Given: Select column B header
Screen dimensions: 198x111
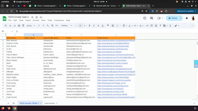Looking at the screenshot, I should click(33, 35).
